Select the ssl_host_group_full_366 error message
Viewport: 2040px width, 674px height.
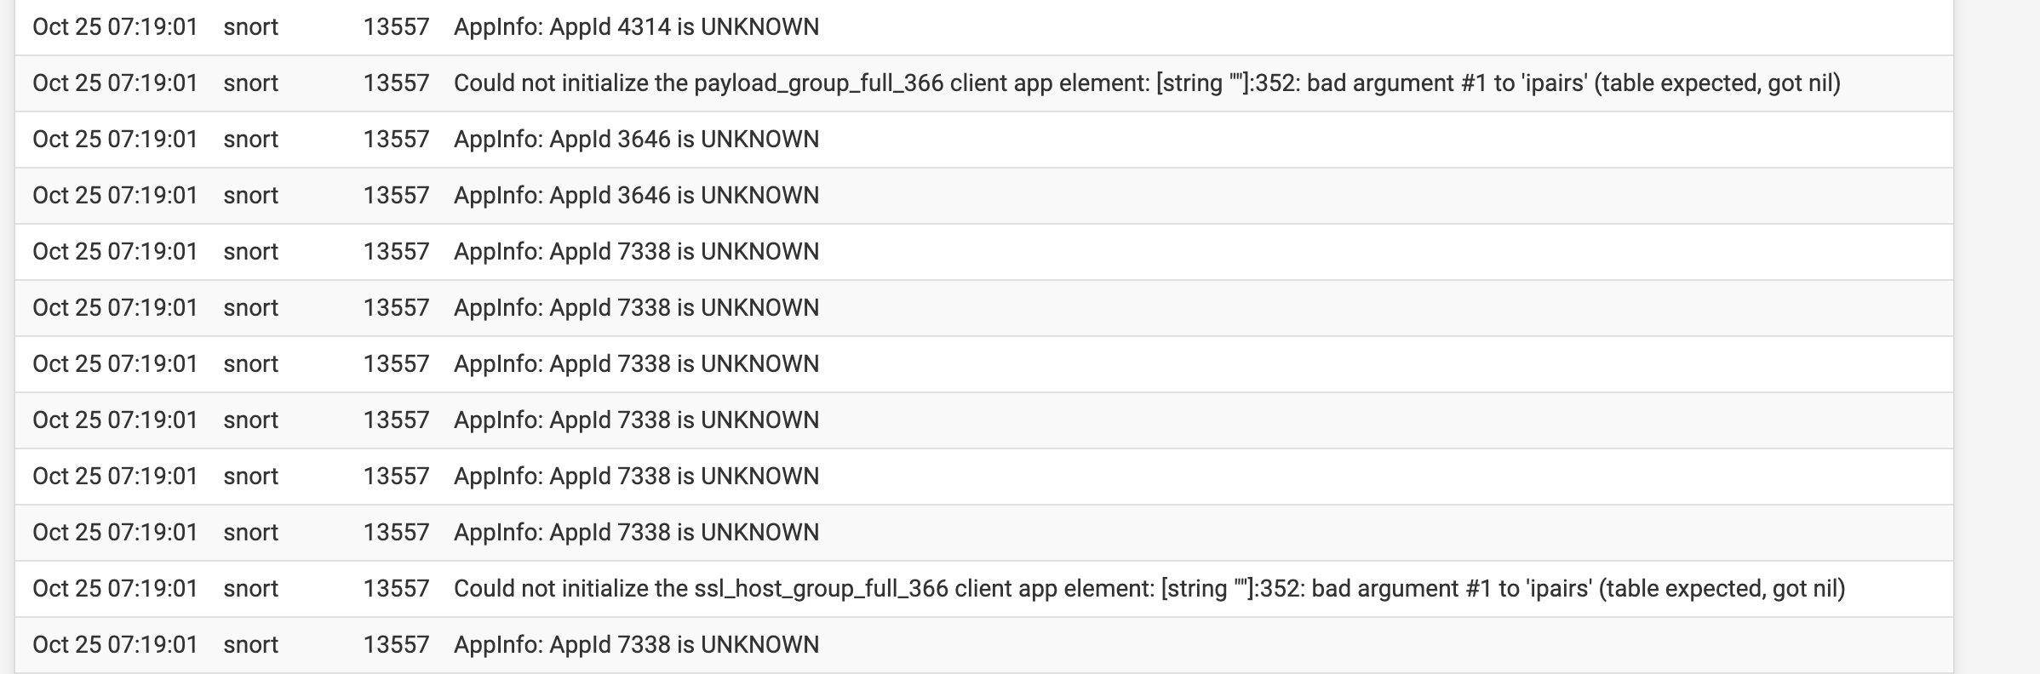point(1149,589)
